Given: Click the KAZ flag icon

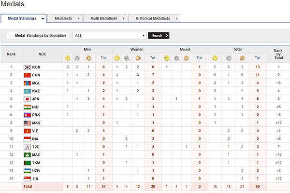Looking at the screenshot, I should 27,91.
